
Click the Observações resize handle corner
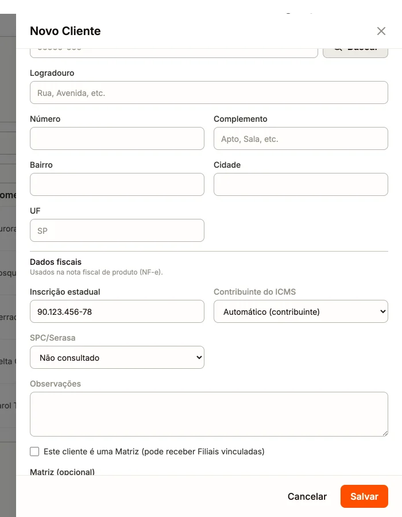(x=385, y=434)
